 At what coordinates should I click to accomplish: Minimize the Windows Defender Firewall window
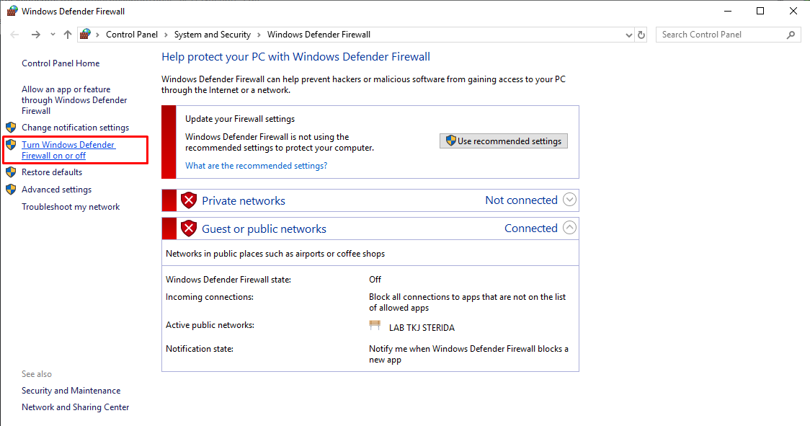[728, 11]
